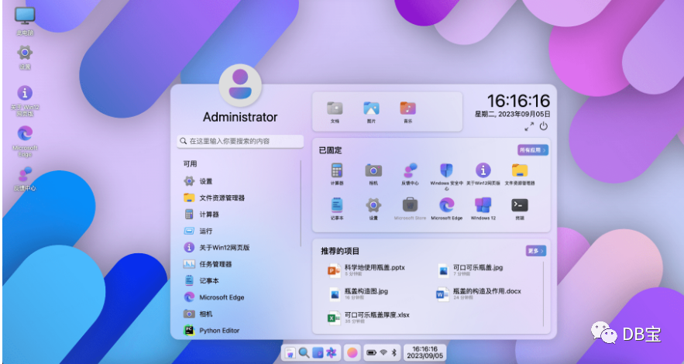Image resolution: width=684 pixels, height=364 pixels.
Task: Open 瓶盖的构造及作用.docx recommended file
Action: (x=479, y=294)
